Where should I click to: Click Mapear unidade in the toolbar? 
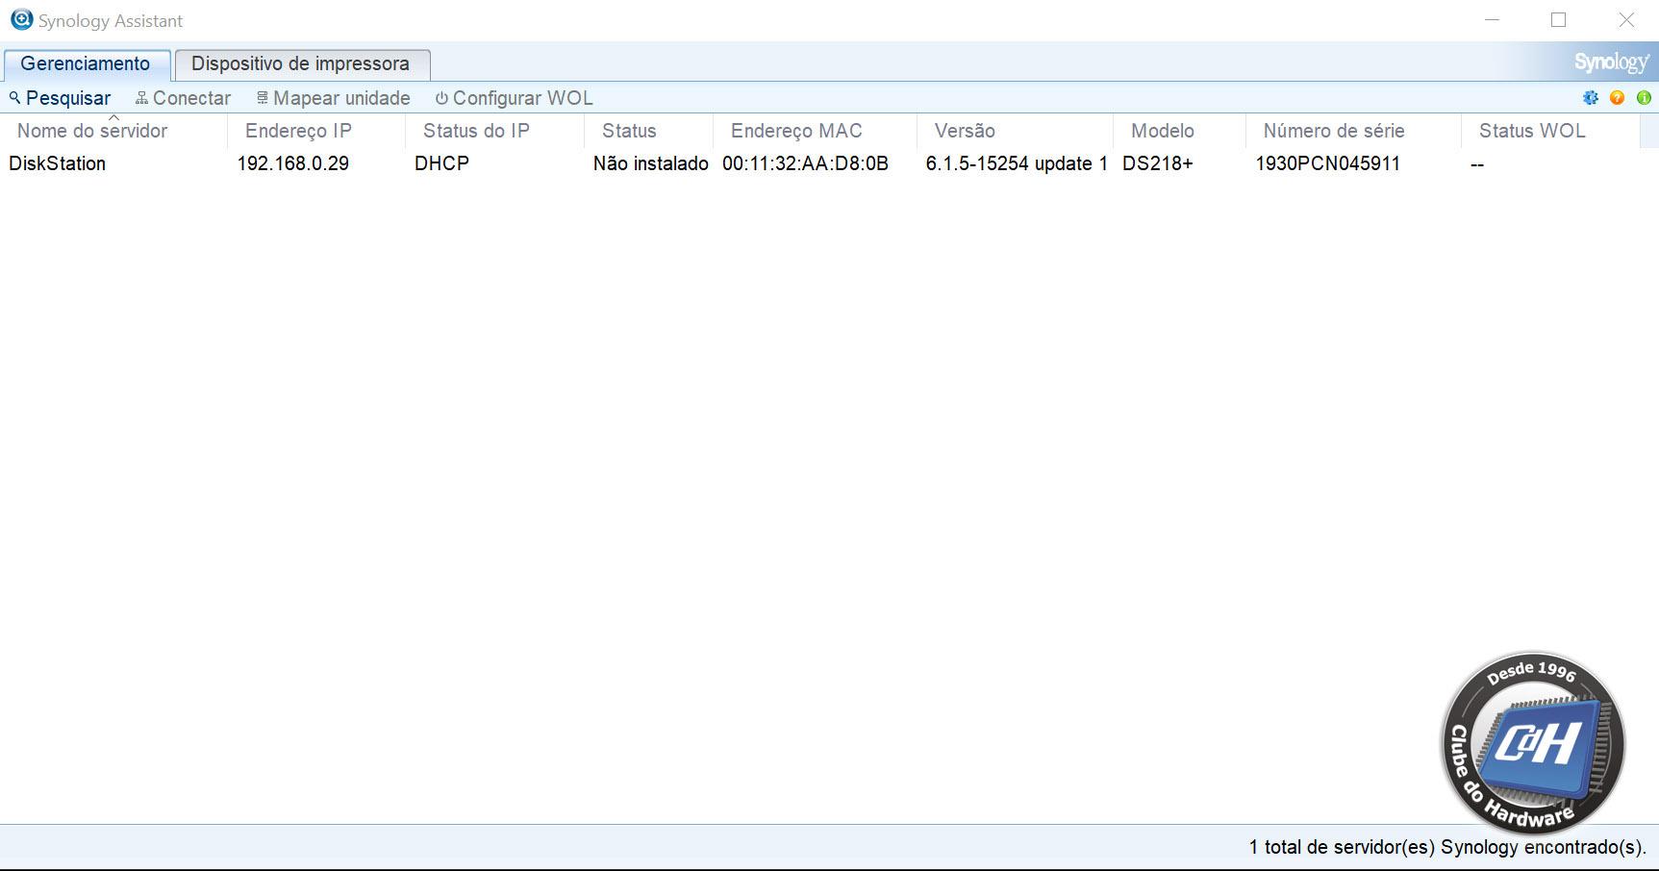[x=333, y=98]
